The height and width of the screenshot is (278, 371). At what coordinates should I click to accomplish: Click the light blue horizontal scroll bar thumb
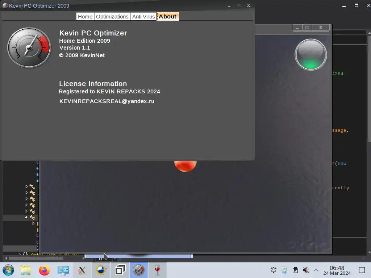pyautogui.click(x=139, y=256)
